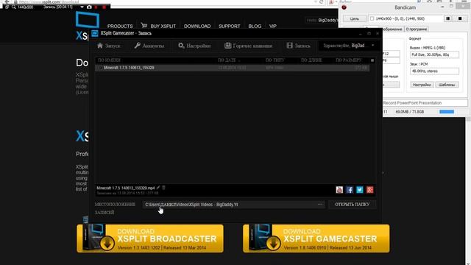Viewport: 471px width, 265px height.
Task: Rename the recording with the pencil icon
Action: point(158,188)
